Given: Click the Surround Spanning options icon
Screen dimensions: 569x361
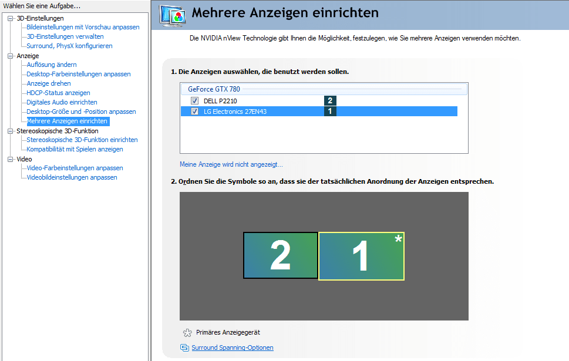Looking at the screenshot, I should point(184,347).
